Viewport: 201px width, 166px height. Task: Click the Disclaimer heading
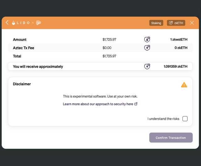[x=22, y=84]
